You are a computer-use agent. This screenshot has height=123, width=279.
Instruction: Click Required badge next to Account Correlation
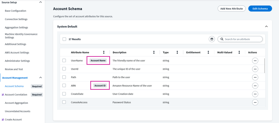[37, 95]
